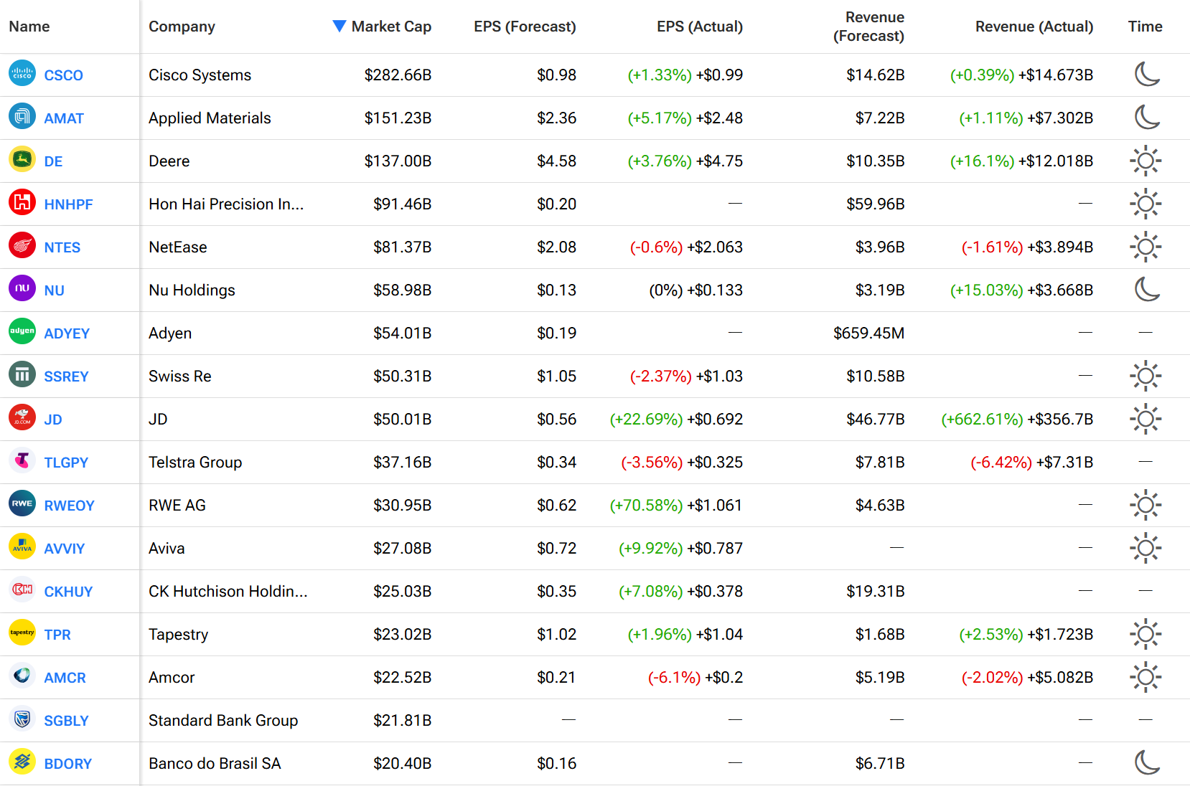Click the Aviva logo icon
1190x786 pixels.
tap(22, 546)
